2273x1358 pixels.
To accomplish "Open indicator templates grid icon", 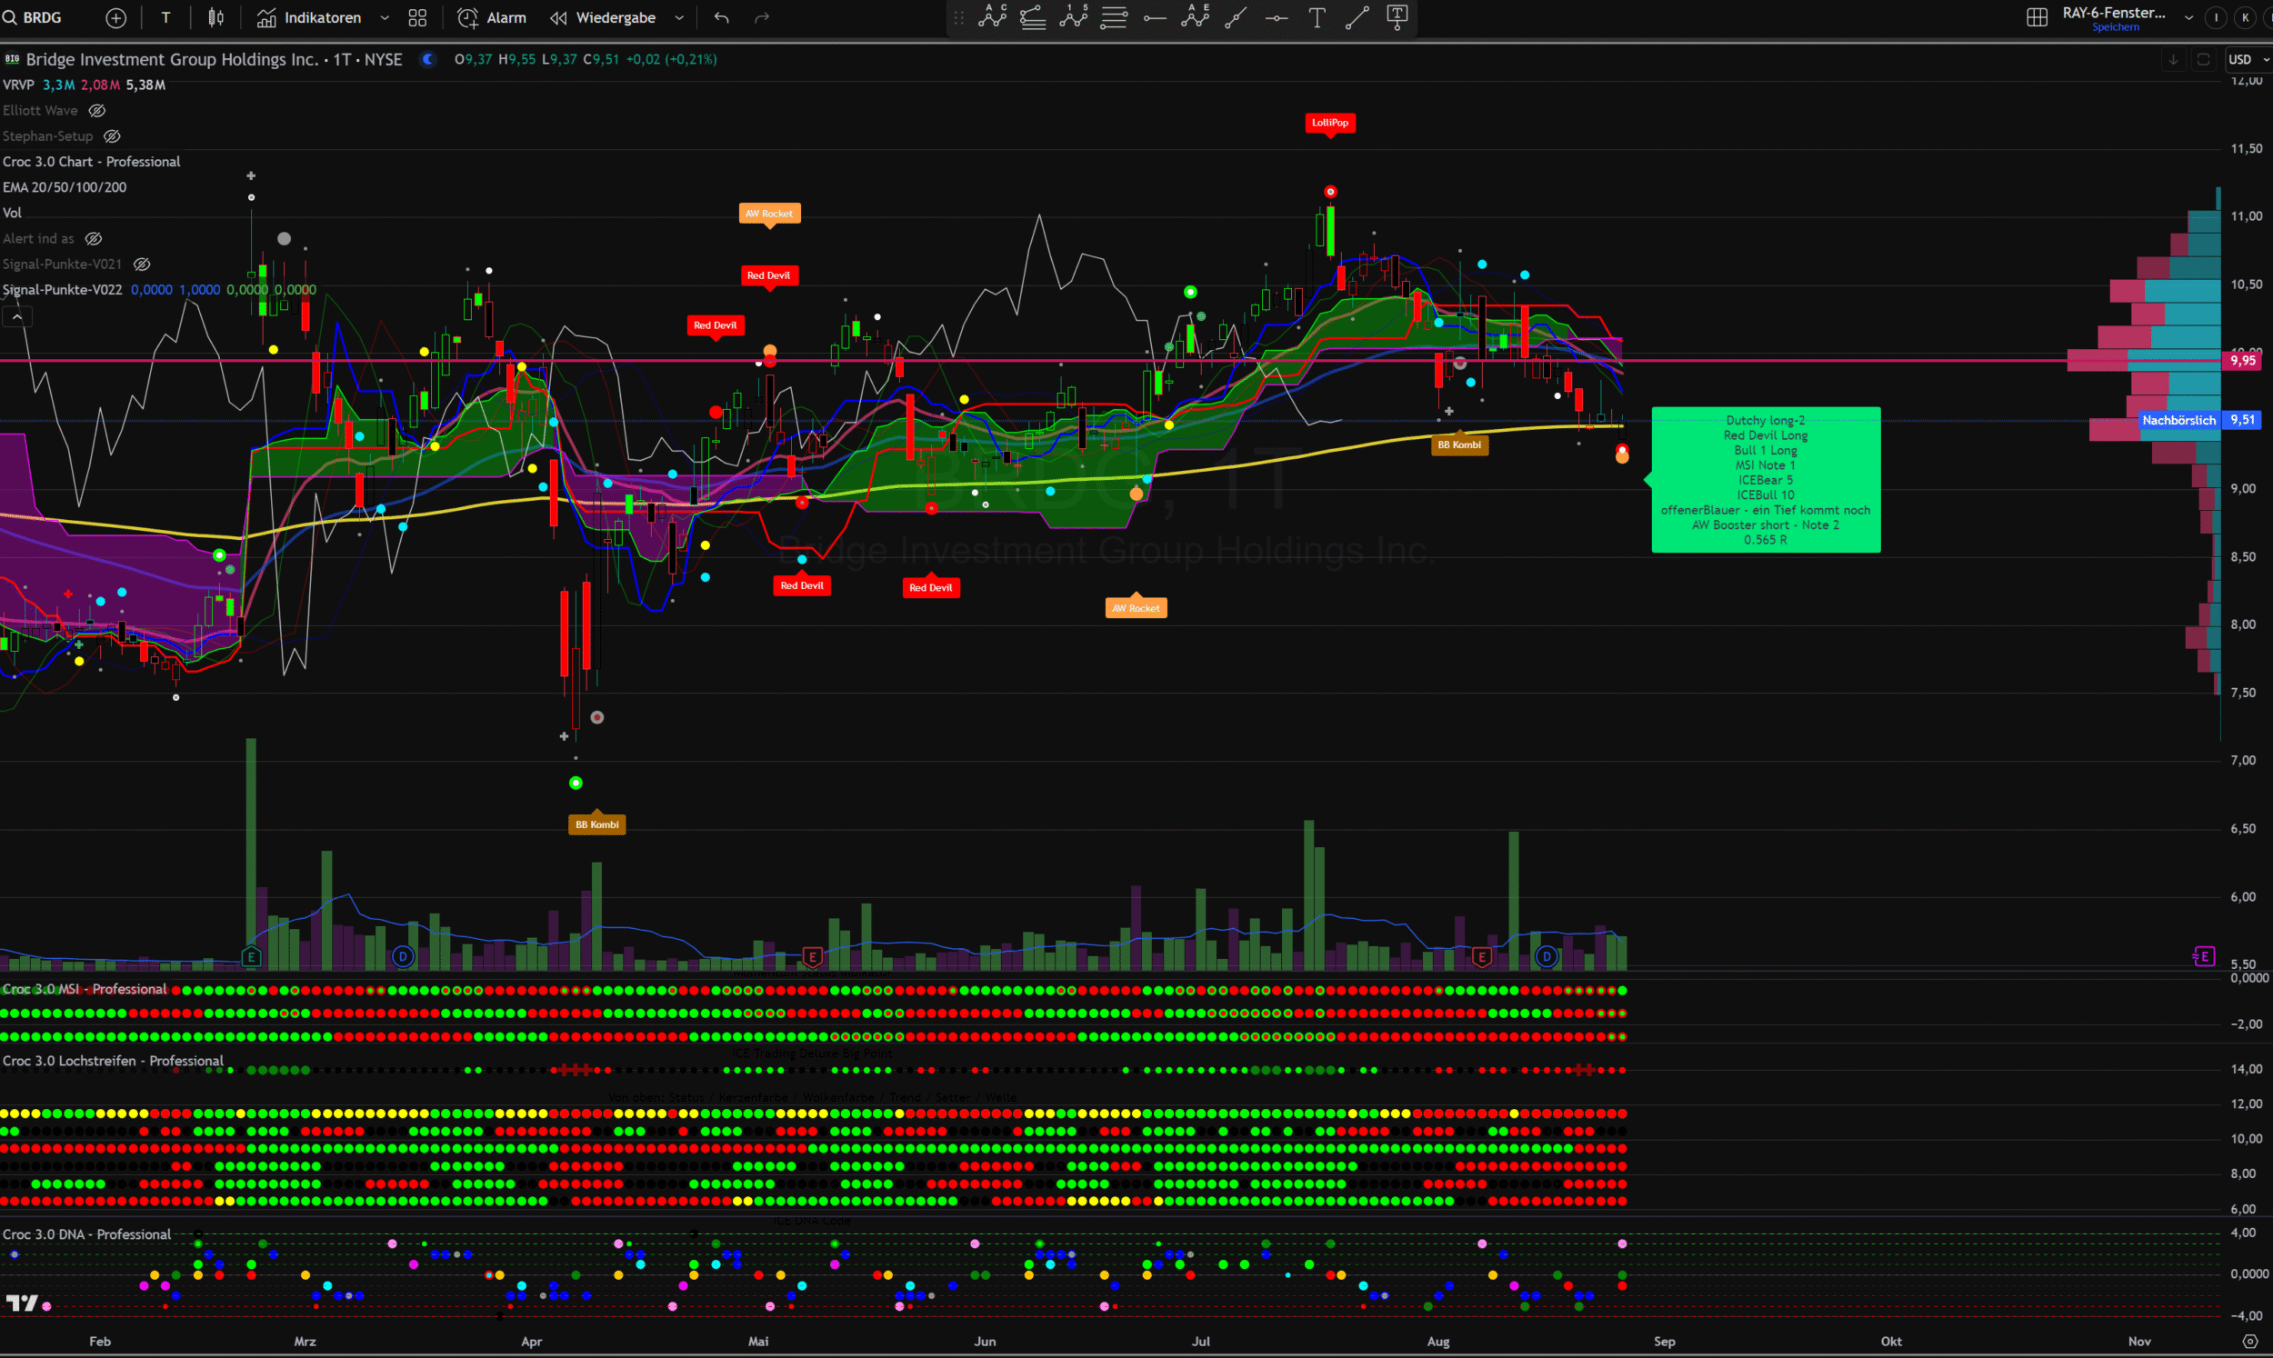I will [417, 17].
